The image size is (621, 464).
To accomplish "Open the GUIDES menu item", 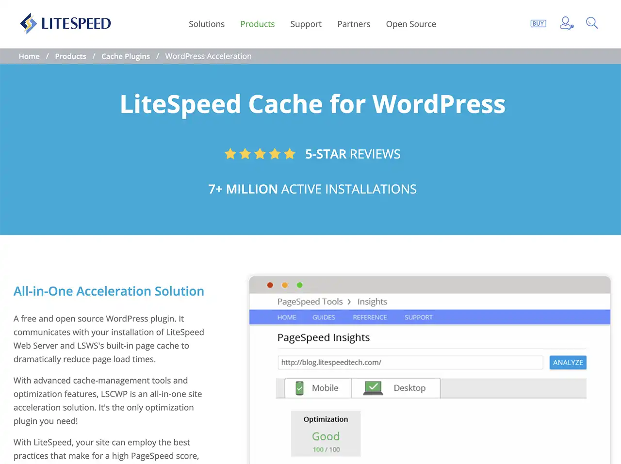I will pos(324,317).
